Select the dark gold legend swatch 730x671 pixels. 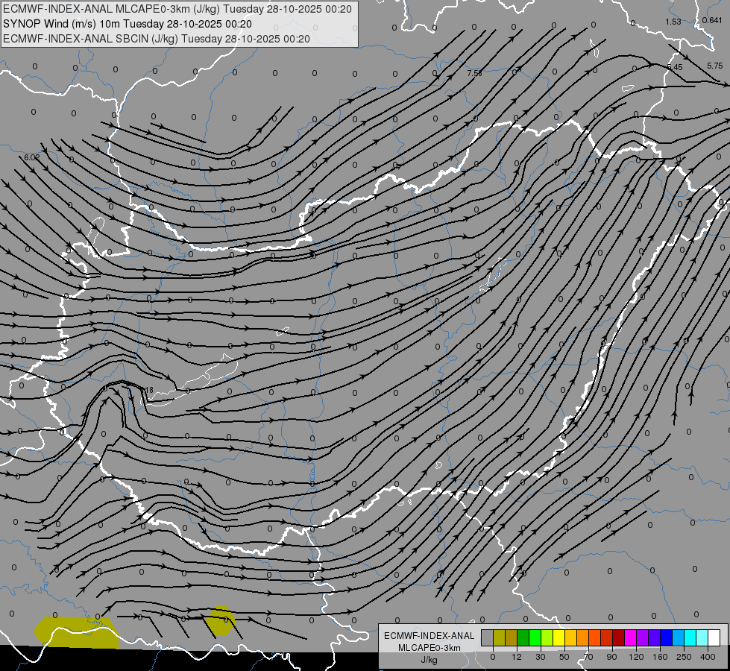coord(512,637)
